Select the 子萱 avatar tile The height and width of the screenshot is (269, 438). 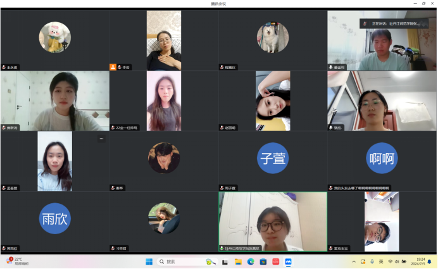pyautogui.click(x=273, y=158)
